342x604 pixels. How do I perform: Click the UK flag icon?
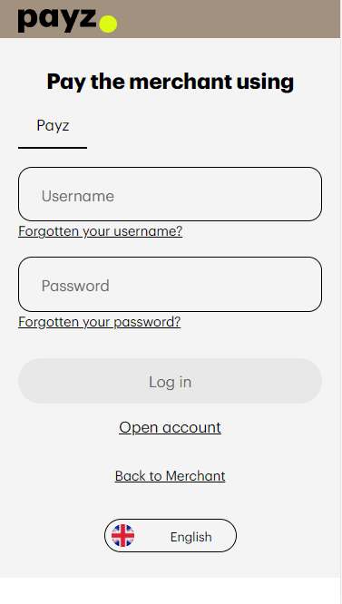[x=122, y=535]
